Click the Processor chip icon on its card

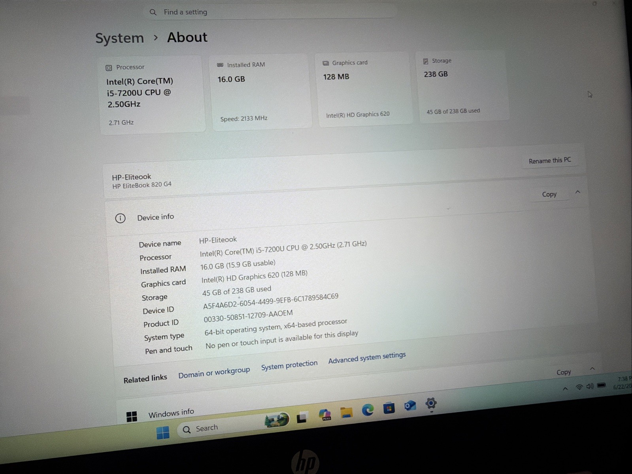tap(109, 68)
